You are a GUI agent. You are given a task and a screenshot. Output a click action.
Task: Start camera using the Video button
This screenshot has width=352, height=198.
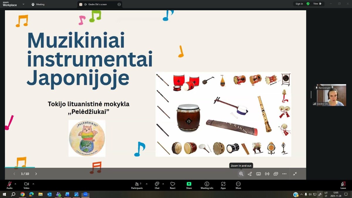click(x=26, y=185)
